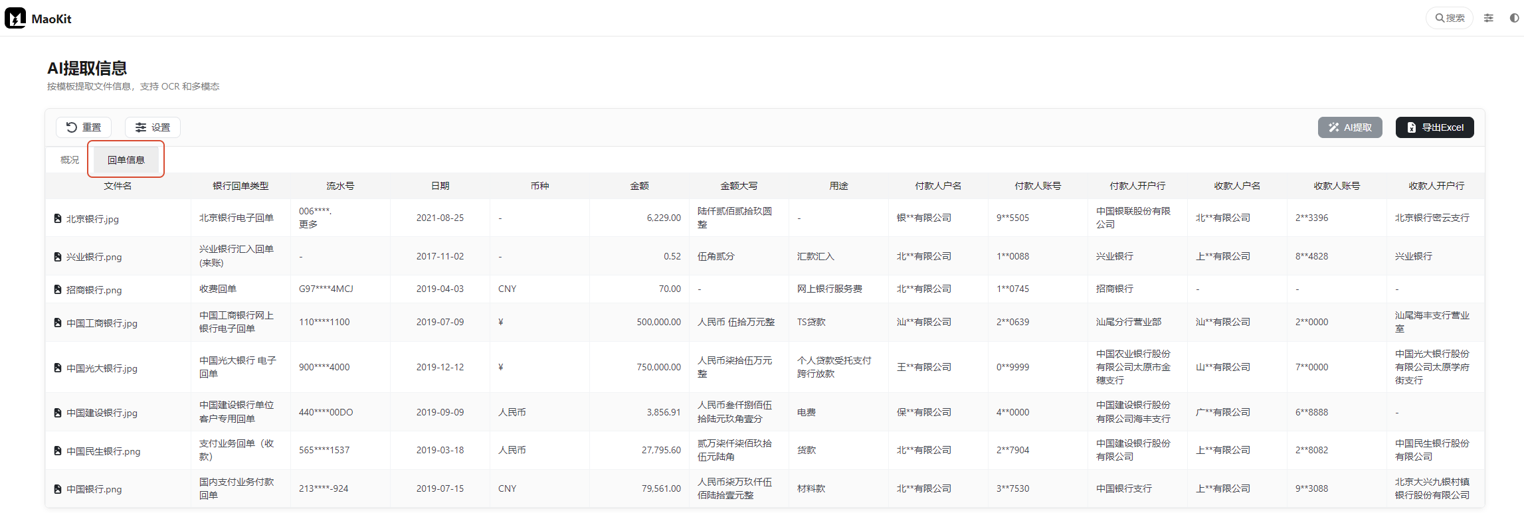Viewport: 1524px width, 513px height.
Task: Click the 金额 column header
Action: [x=639, y=186]
